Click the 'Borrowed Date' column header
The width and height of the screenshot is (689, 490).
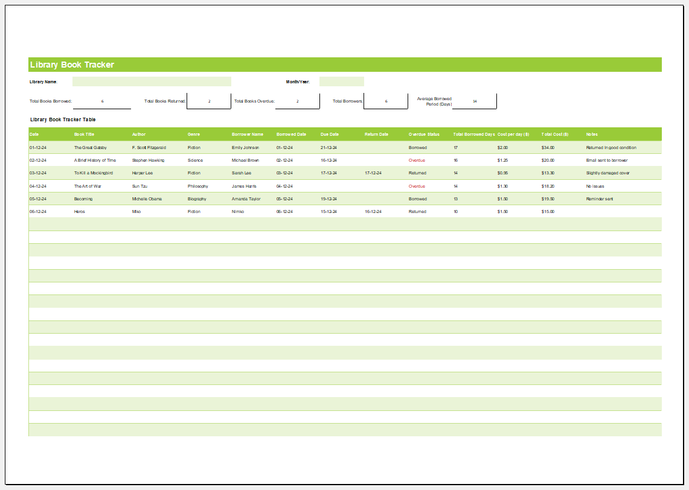291,135
